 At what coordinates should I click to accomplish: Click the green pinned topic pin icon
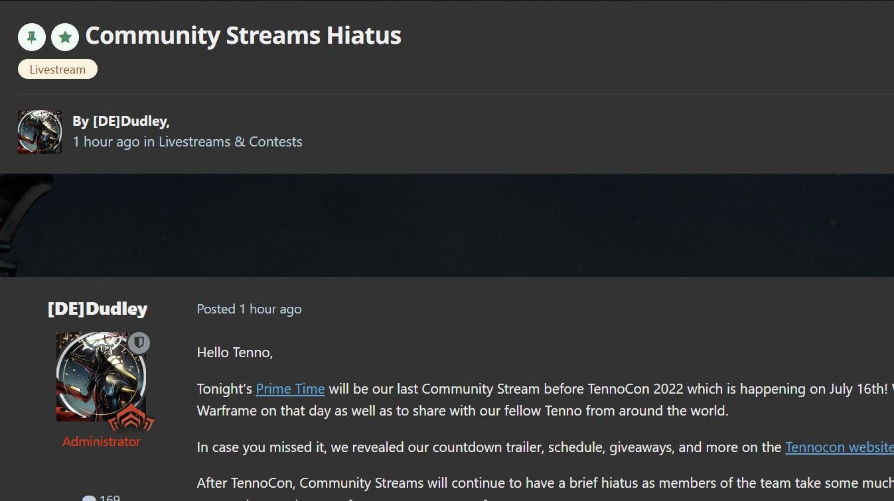point(31,37)
